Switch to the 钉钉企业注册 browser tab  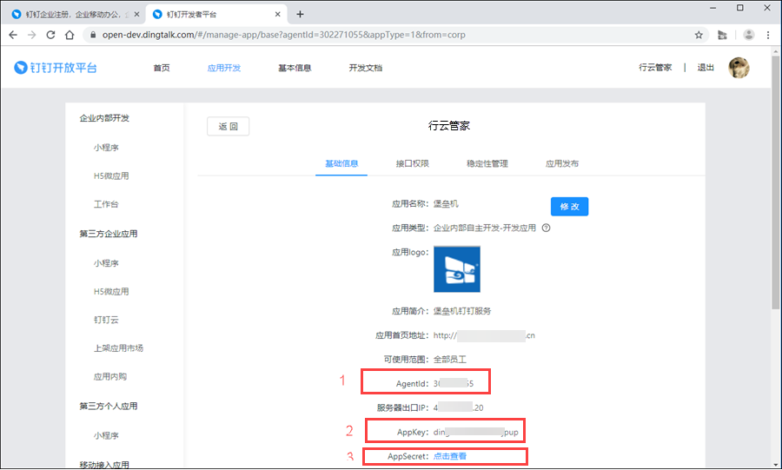(x=76, y=15)
